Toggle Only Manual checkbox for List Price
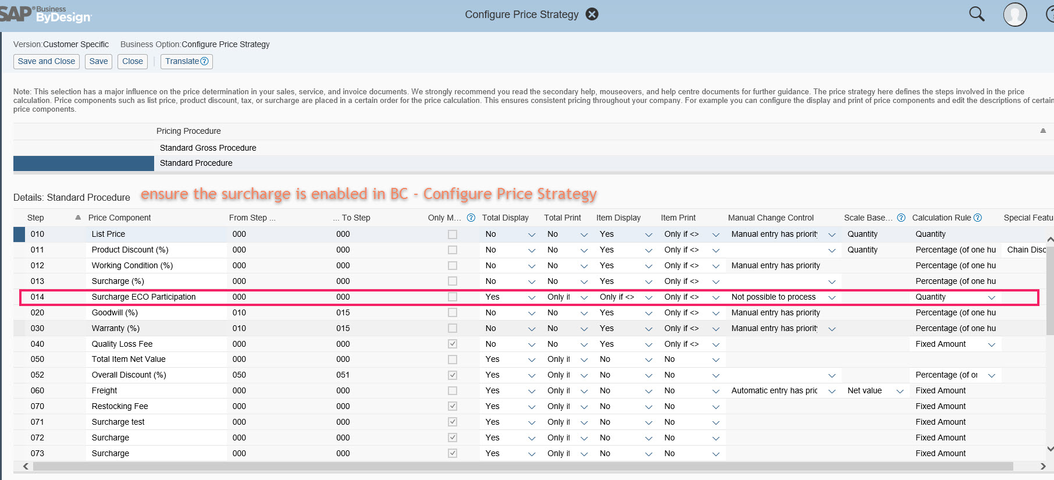Viewport: 1054px width, 480px height. pyautogui.click(x=453, y=234)
